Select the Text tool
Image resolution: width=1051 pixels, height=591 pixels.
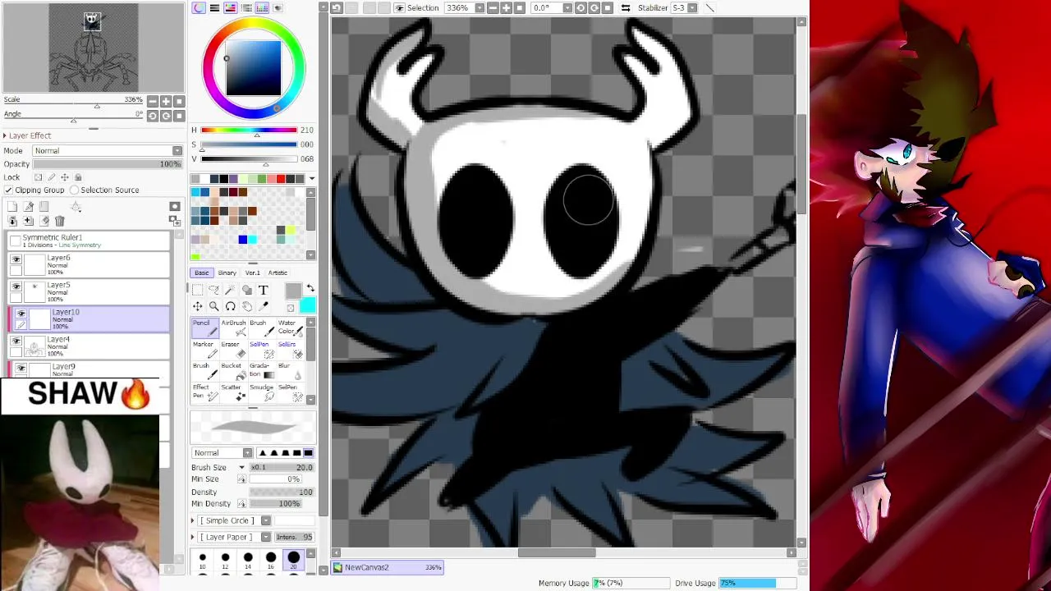tap(264, 290)
